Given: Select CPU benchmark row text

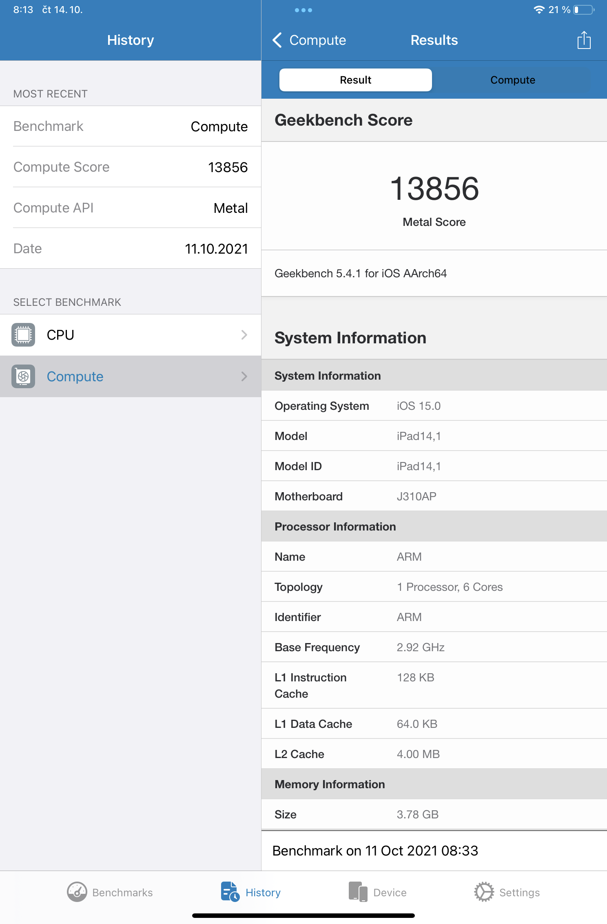Looking at the screenshot, I should coord(60,335).
